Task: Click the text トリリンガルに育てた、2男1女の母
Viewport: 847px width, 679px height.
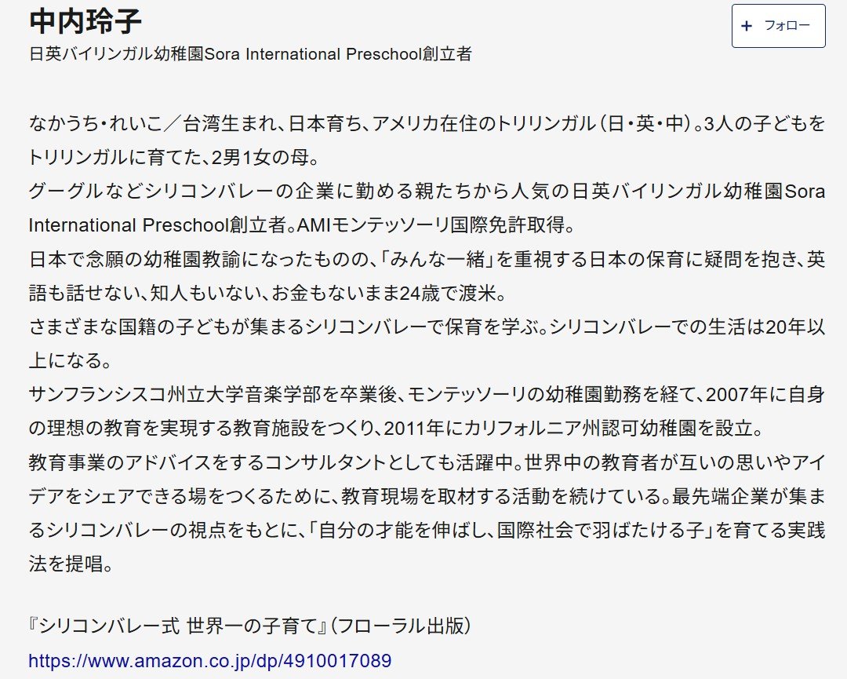Action: pos(172,157)
